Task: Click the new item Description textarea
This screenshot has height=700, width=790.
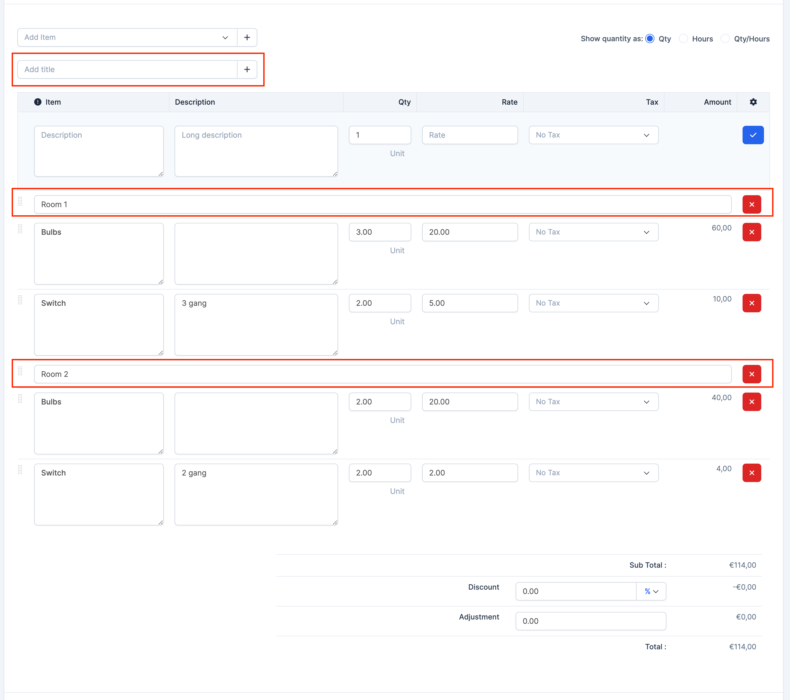Action: [99, 151]
